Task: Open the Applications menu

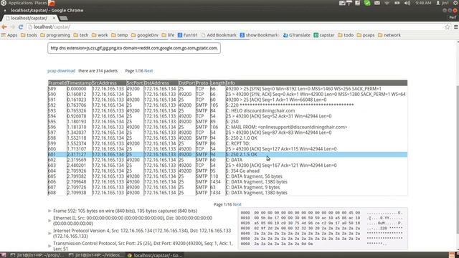Action: (21, 3)
